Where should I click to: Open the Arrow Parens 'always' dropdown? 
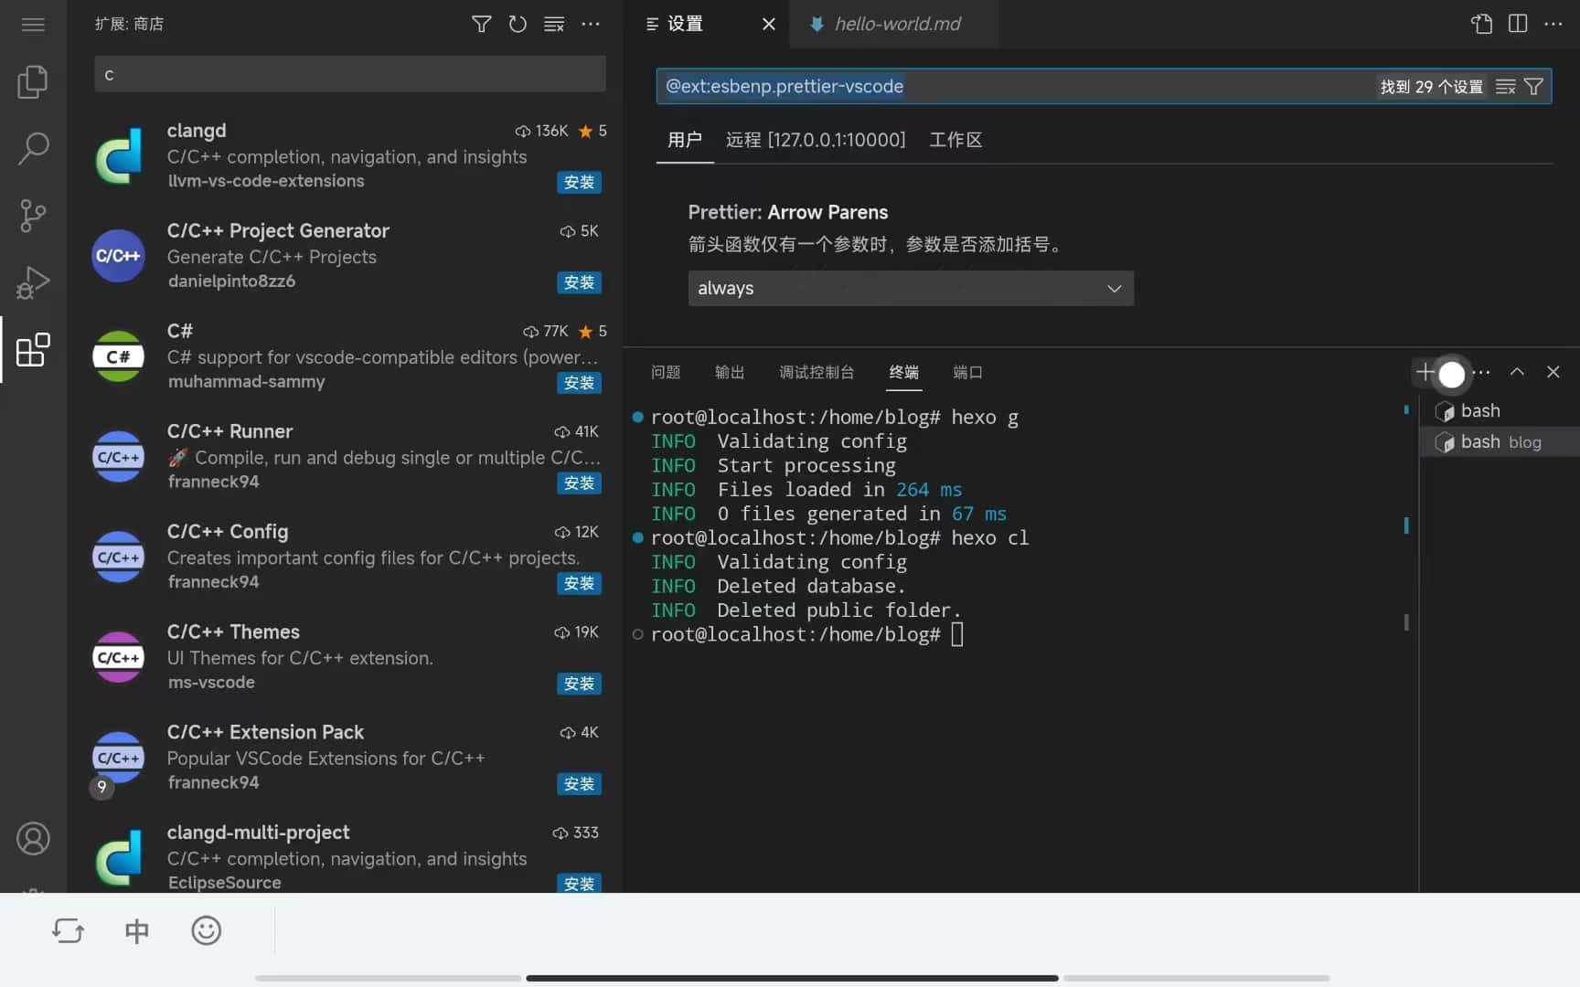[910, 289]
